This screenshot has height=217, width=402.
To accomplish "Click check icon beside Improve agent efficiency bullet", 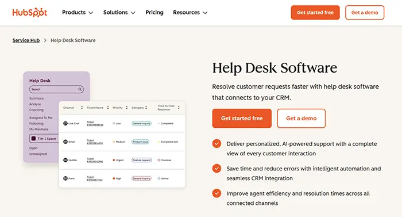I will (217, 193).
